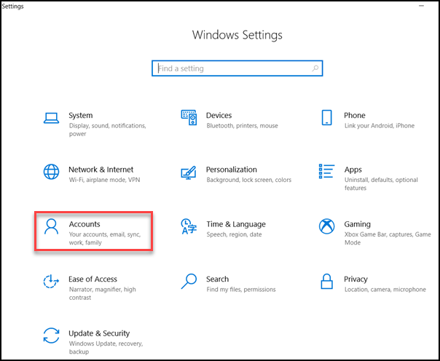Click 'Find my files, permissions' text

[241, 290]
